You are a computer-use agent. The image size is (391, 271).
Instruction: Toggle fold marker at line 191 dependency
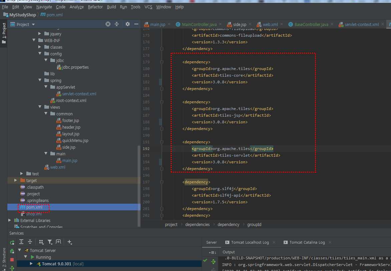[x=162, y=142]
